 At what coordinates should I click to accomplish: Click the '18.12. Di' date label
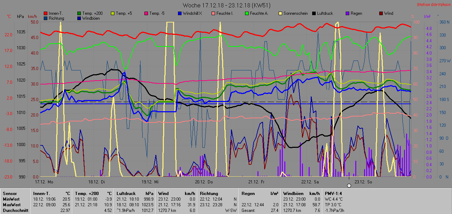(x=97, y=182)
